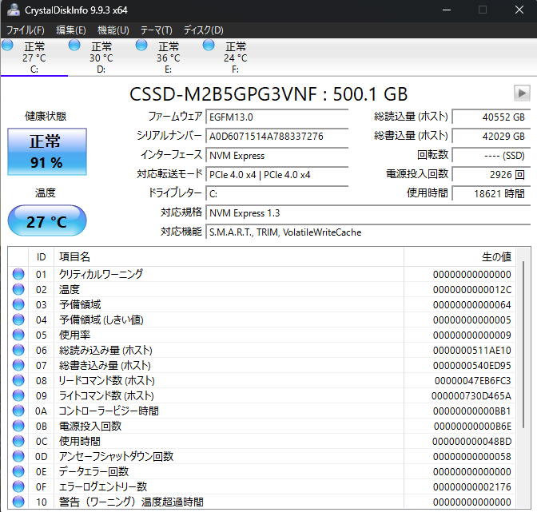Click status icon of コントローラービジー時間 row

[18, 411]
